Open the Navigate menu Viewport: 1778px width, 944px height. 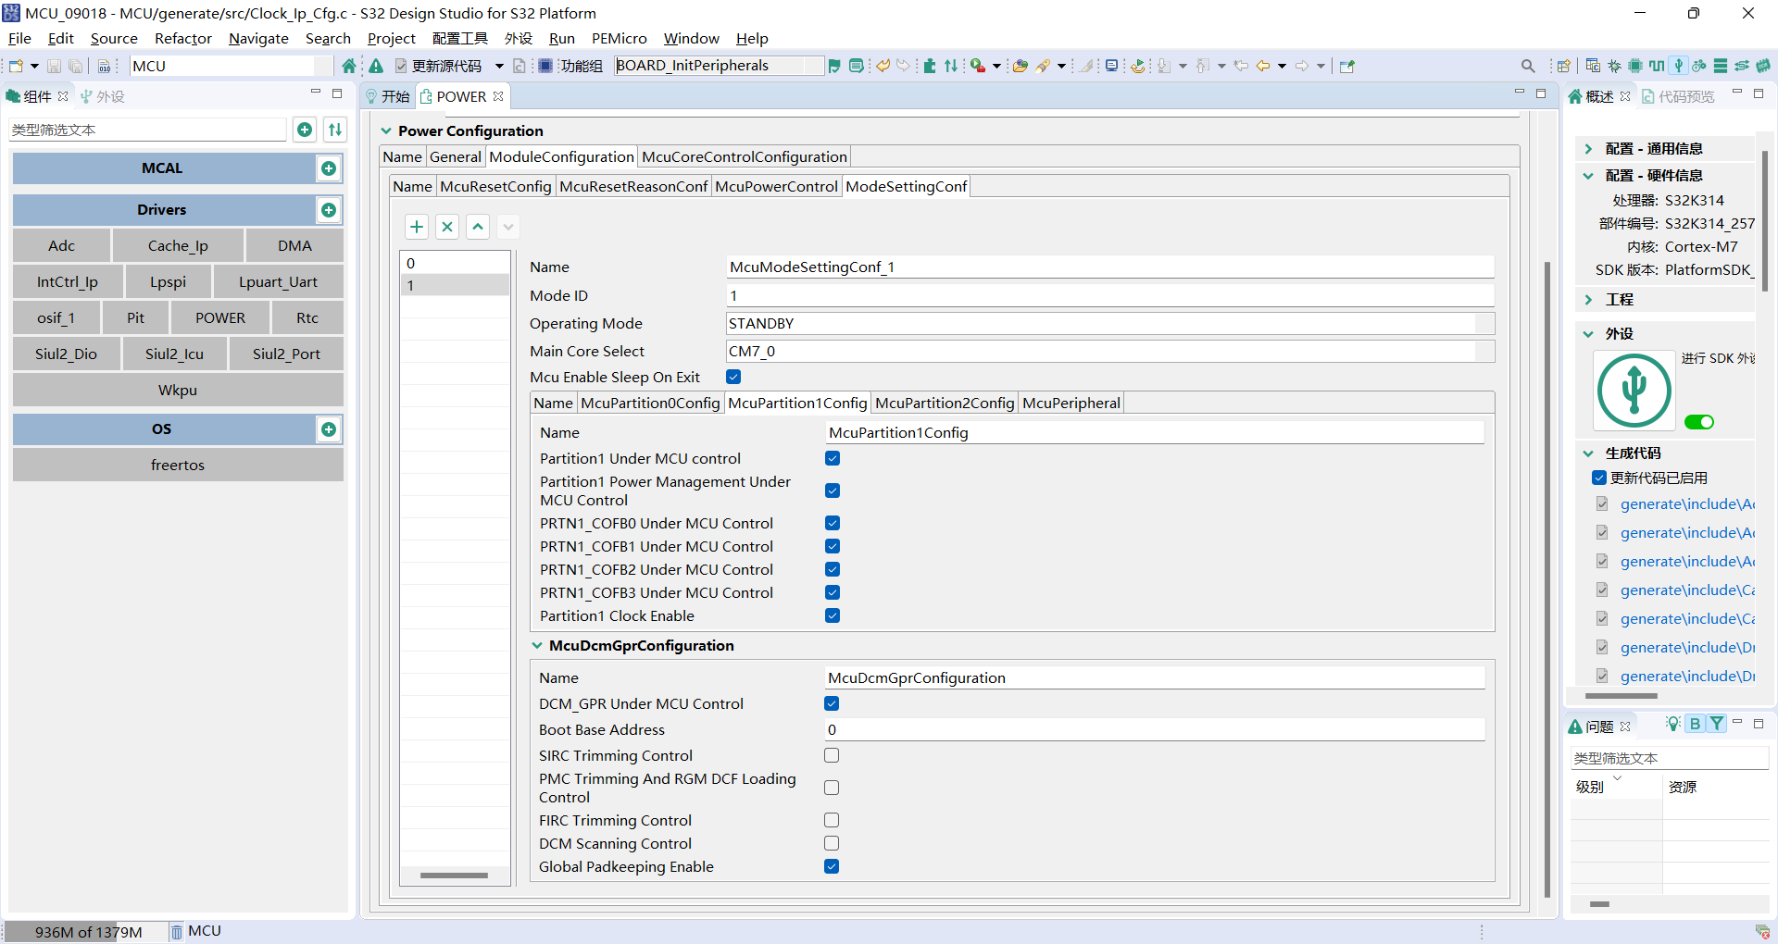pos(258,38)
